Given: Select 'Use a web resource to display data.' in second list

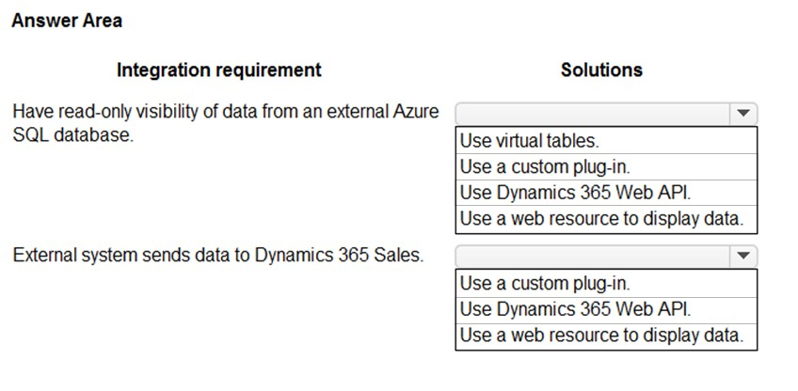Looking at the screenshot, I should (x=606, y=336).
